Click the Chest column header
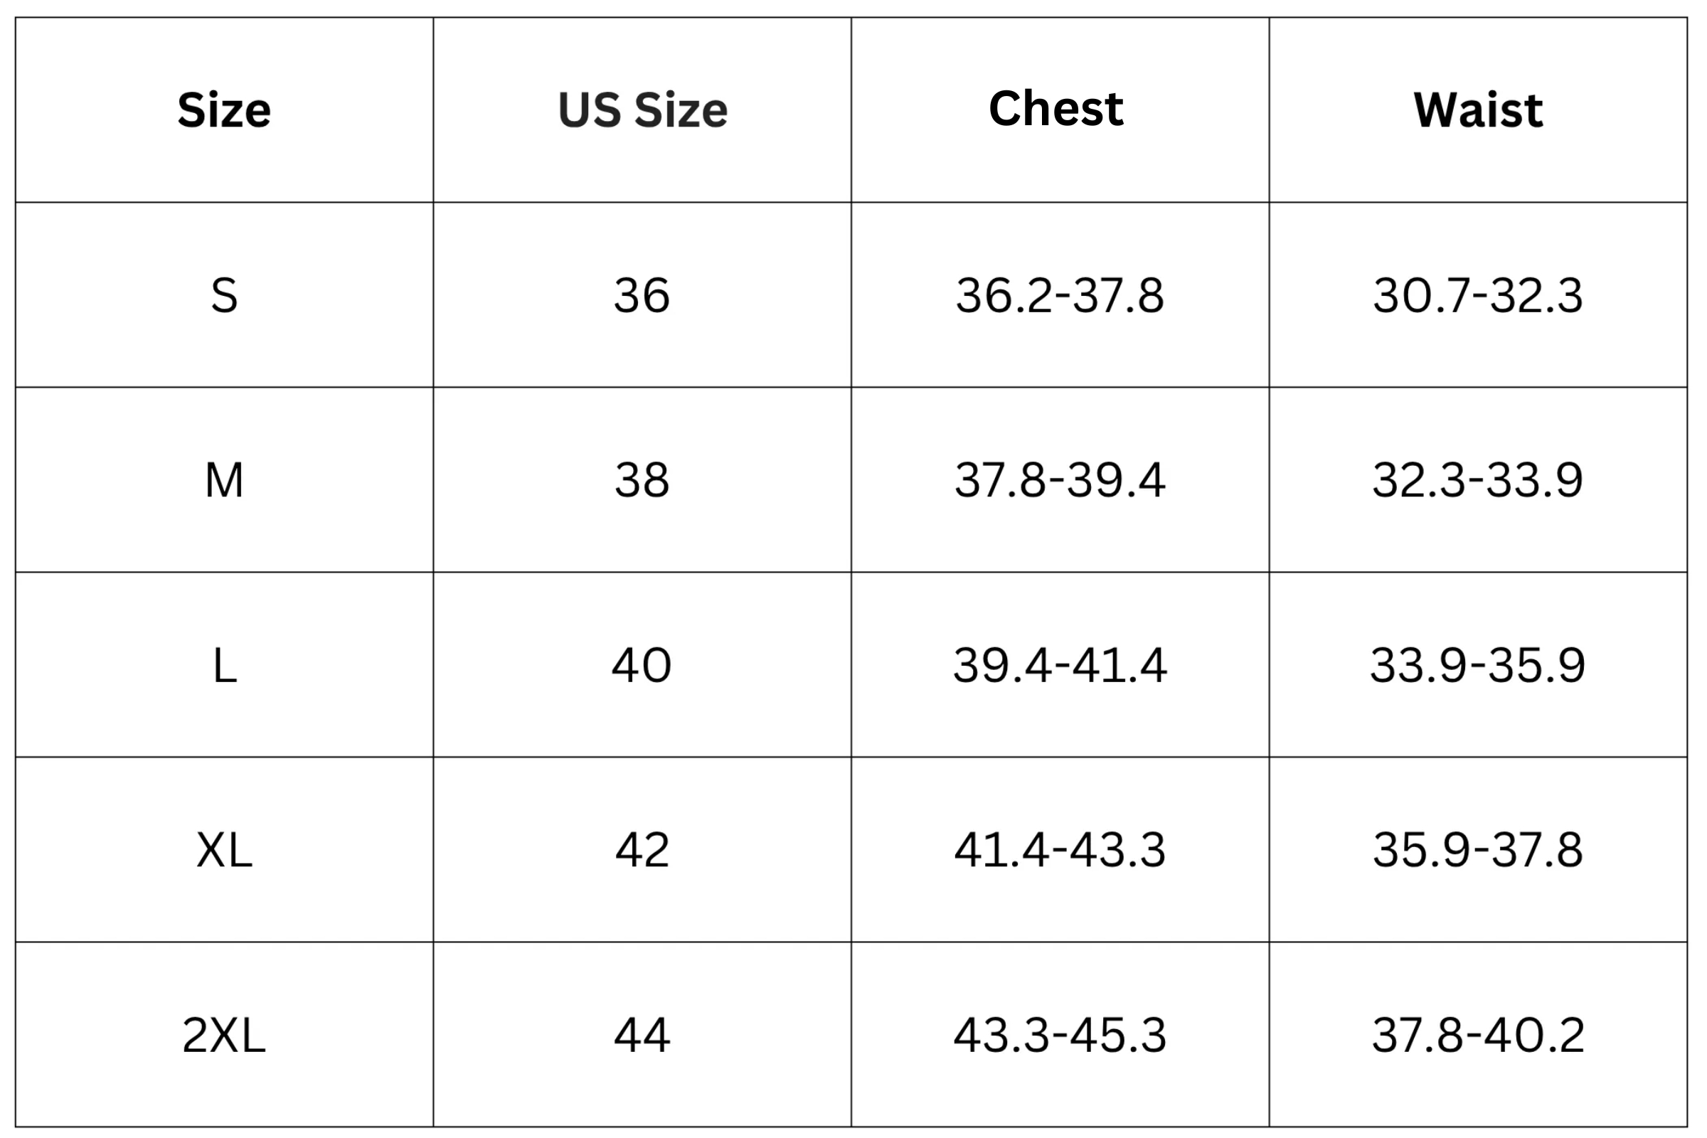This screenshot has height=1138, width=1707. (x=1056, y=109)
